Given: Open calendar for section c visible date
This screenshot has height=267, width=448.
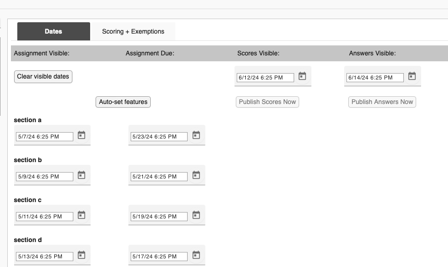Looking at the screenshot, I should pyautogui.click(x=81, y=215).
